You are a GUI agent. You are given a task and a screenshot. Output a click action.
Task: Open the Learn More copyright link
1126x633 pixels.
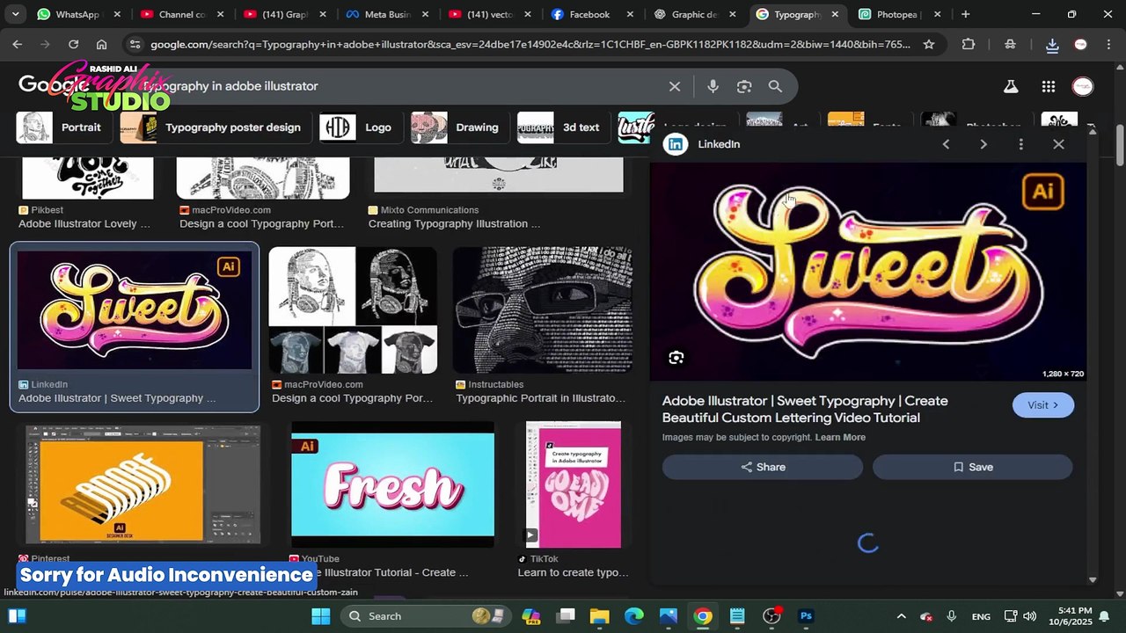point(840,437)
